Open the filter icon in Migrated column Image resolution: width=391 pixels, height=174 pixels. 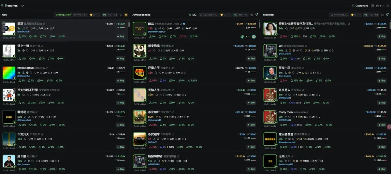pos(387,15)
